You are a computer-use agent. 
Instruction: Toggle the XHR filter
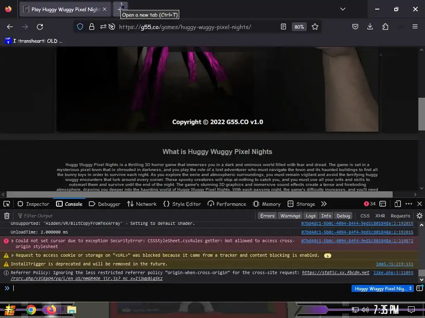click(380, 216)
